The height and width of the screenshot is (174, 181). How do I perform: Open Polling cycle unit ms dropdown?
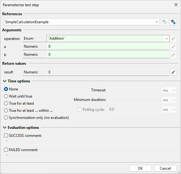169,110
